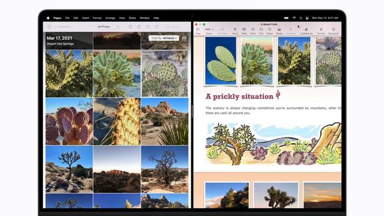Select the prickly pear cactus pads photo
This screenshot has width=384, height=216.
tap(165, 74)
